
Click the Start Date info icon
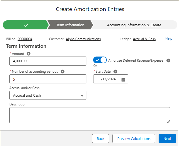click(x=115, y=72)
